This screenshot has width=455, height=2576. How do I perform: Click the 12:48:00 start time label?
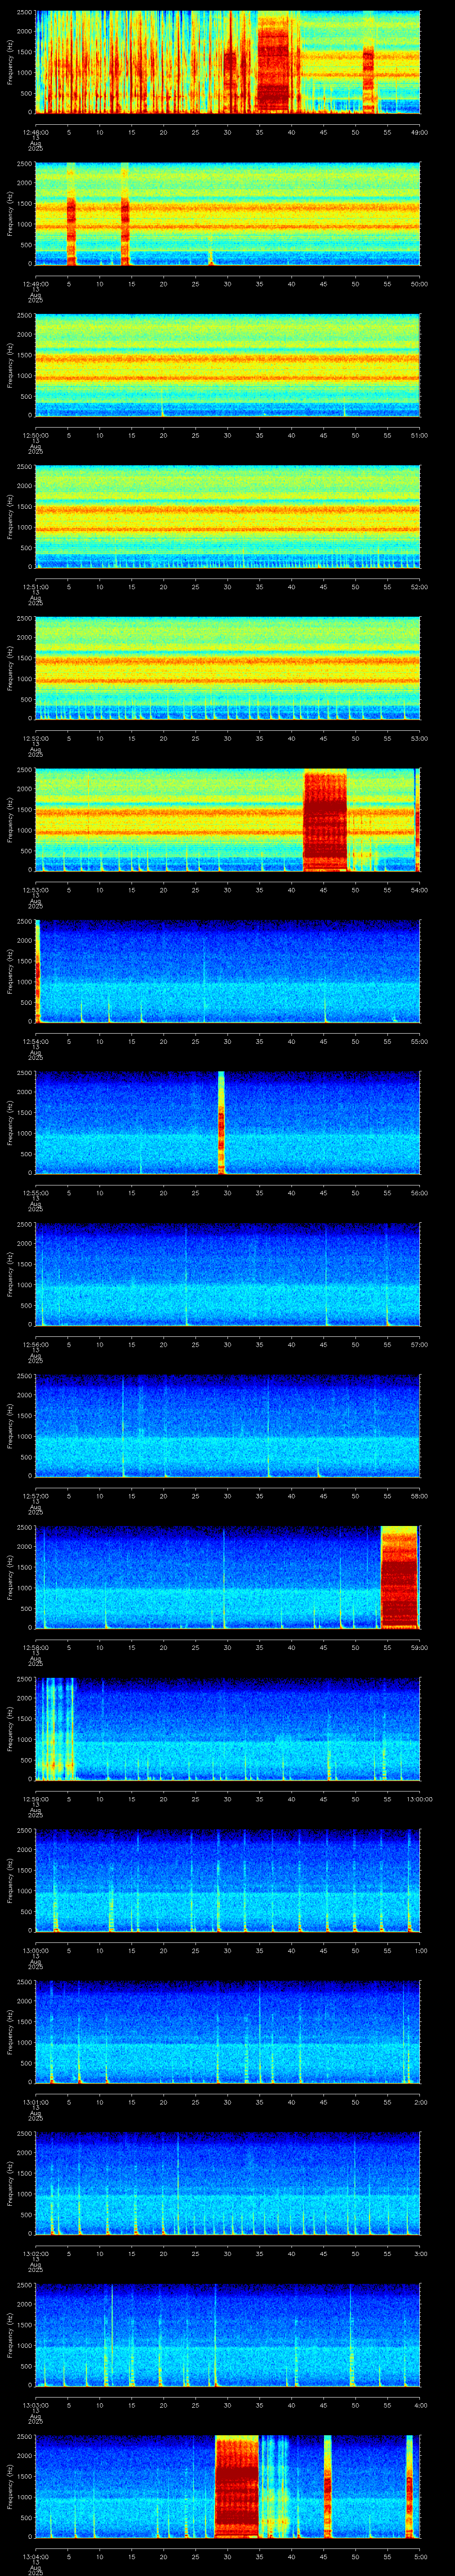coord(36,132)
